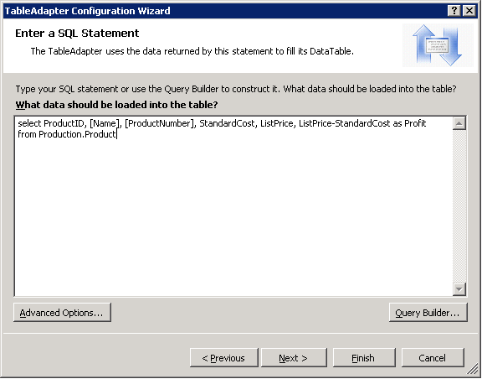Click the blue data transfer arrows graphic

coord(438,45)
